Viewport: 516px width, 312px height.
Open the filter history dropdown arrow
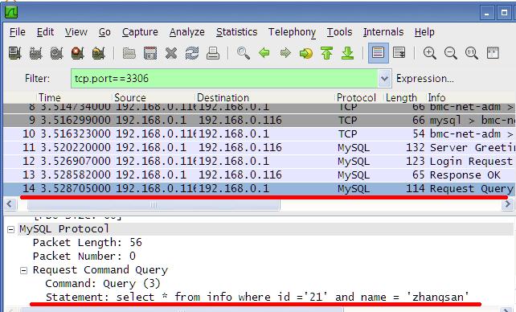pos(384,78)
